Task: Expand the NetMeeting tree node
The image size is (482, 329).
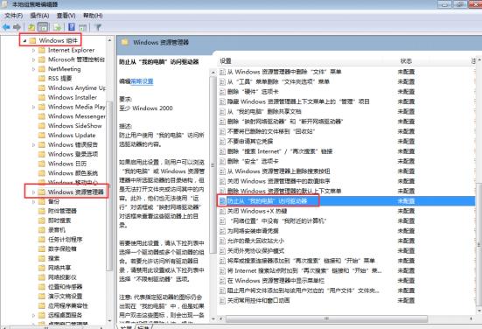Action: (x=33, y=69)
